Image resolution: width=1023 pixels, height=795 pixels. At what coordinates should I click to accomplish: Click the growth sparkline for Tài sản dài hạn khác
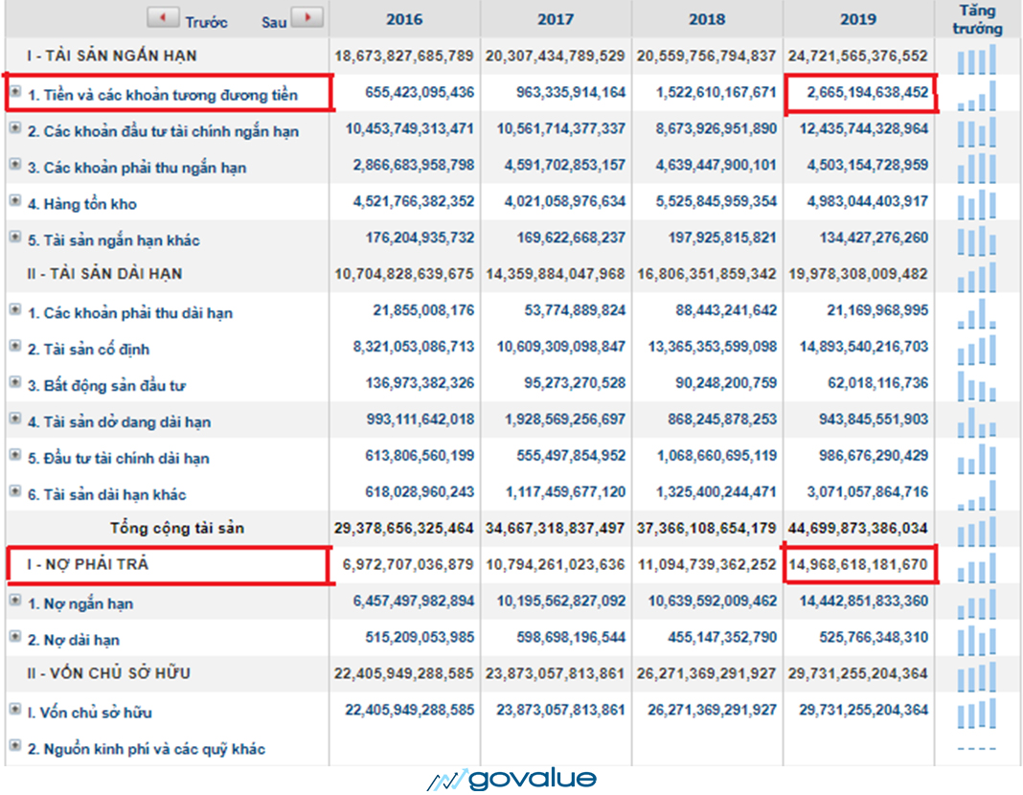pos(976,494)
